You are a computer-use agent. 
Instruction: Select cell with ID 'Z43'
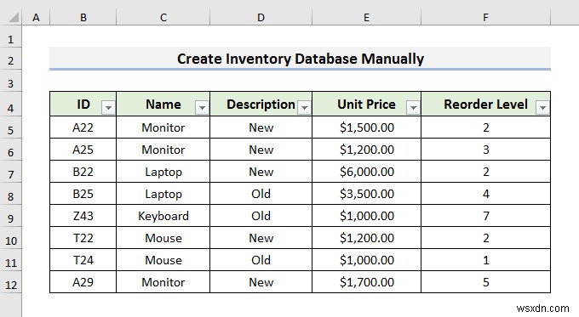[83, 216]
